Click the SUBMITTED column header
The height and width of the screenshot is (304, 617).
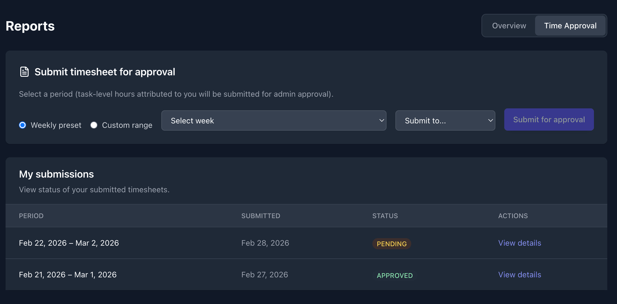click(x=261, y=216)
